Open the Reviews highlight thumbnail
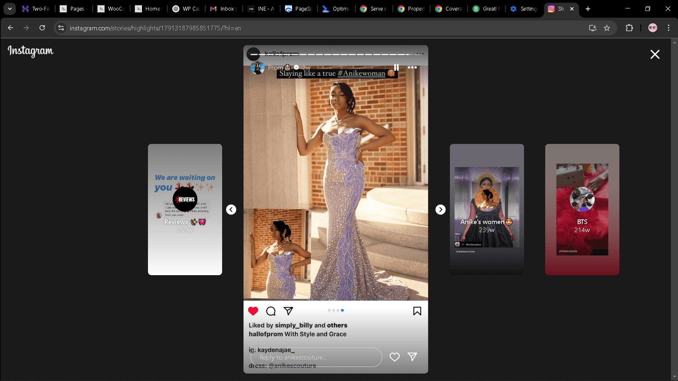 (x=185, y=210)
